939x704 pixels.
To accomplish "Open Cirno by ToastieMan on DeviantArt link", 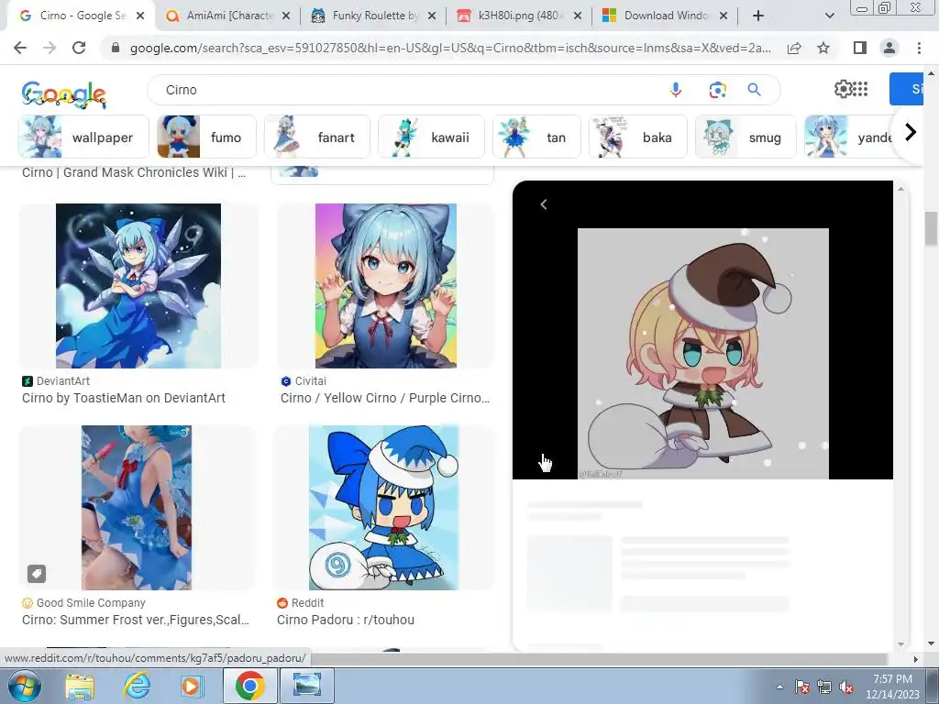I will point(124,398).
